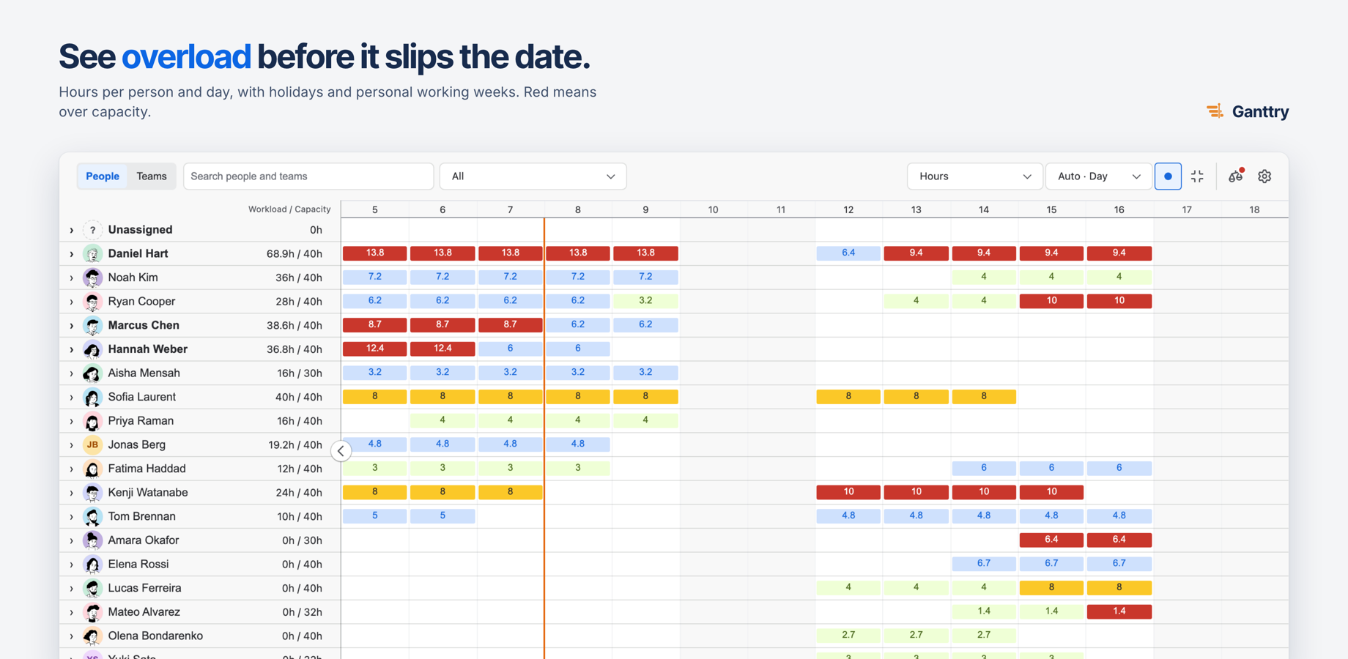This screenshot has height=659, width=1348.
Task: Click the day 17 column header
Action: click(x=1187, y=209)
